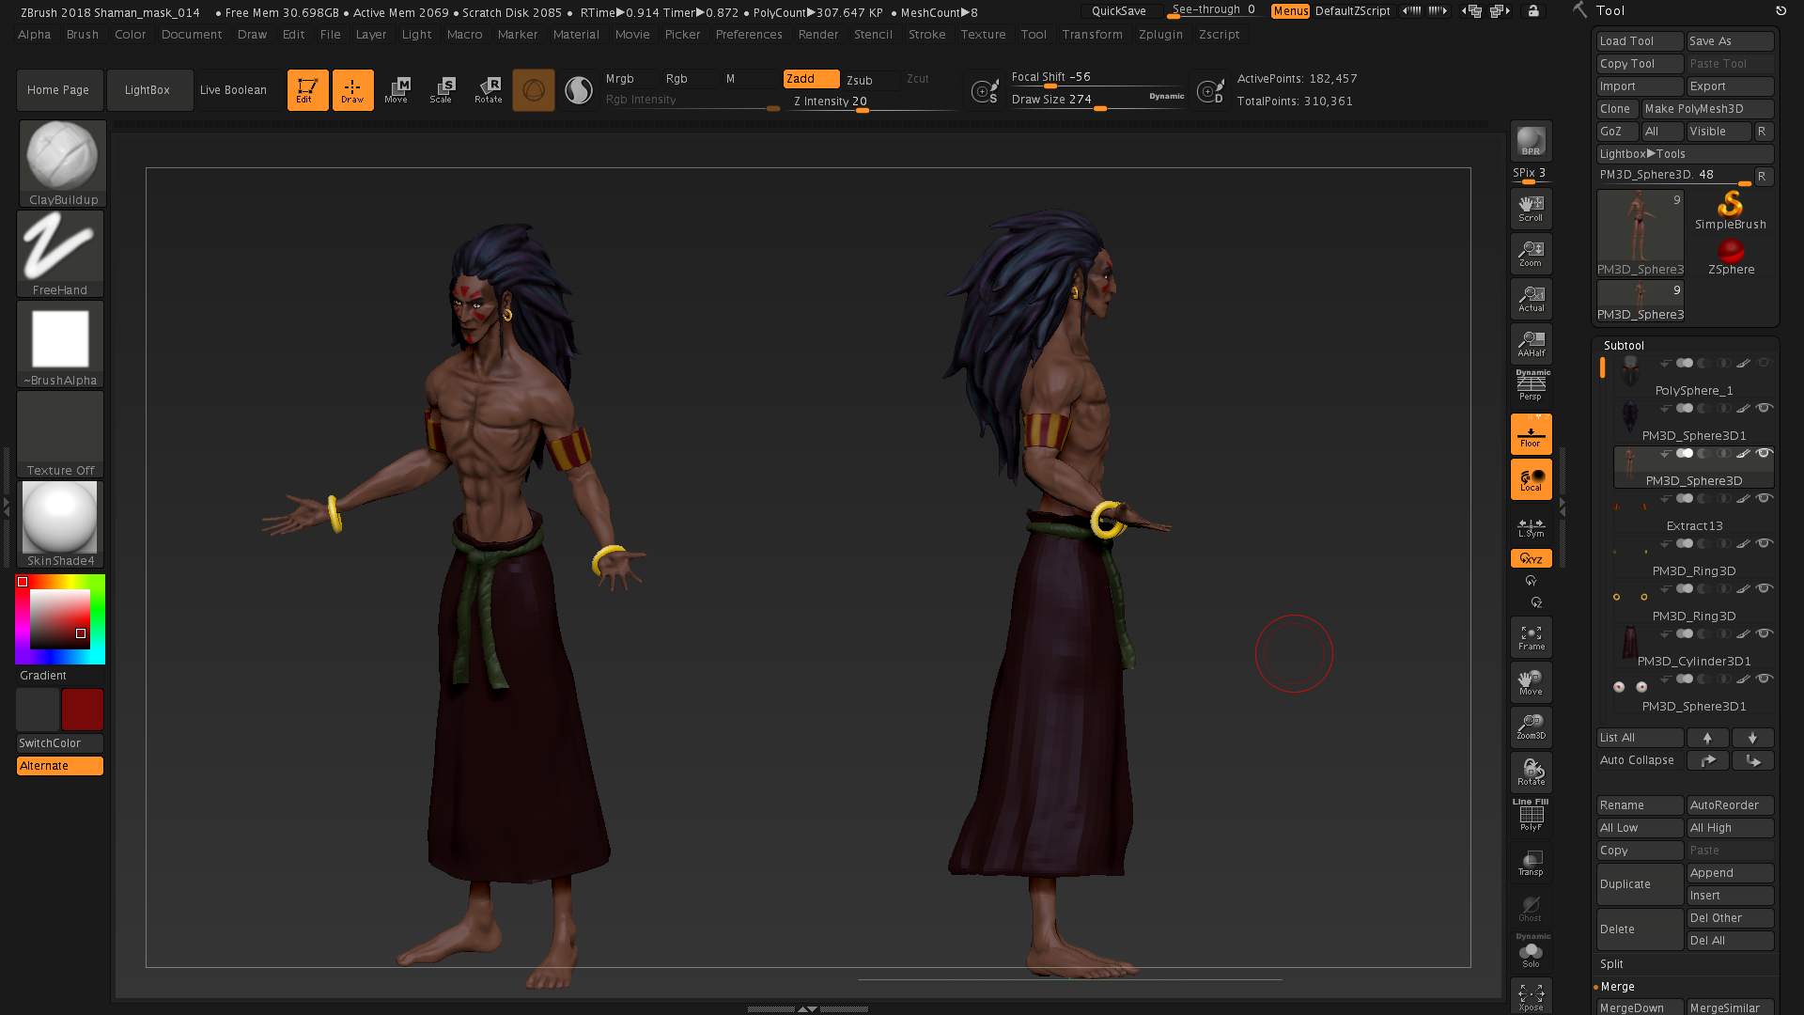Toggle visibility of Extract13 subtool
The height and width of the screenshot is (1015, 1804).
(1764, 498)
